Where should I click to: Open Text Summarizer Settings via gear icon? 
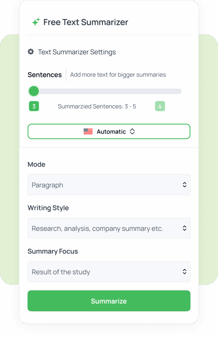[x=31, y=52]
